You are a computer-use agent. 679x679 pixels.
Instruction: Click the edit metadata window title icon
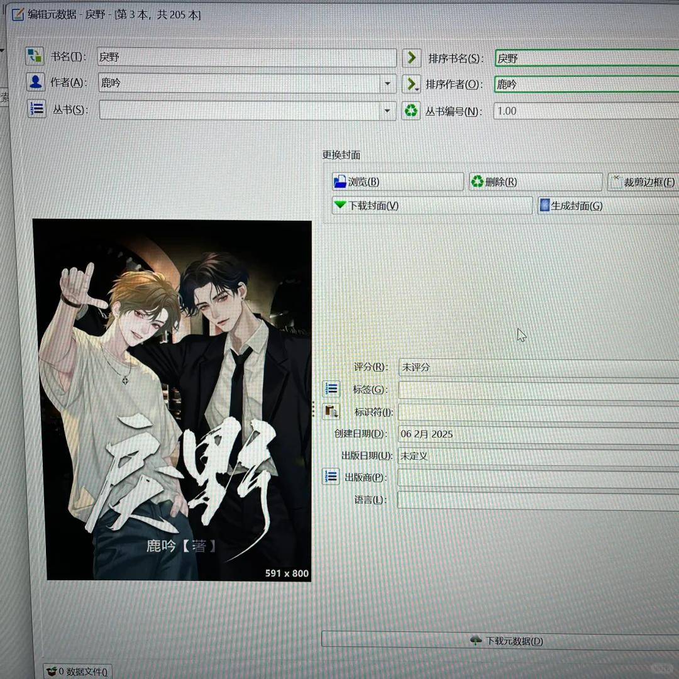coord(18,14)
